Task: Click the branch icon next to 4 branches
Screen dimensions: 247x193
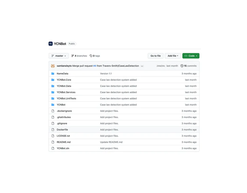Action: tap(73, 56)
